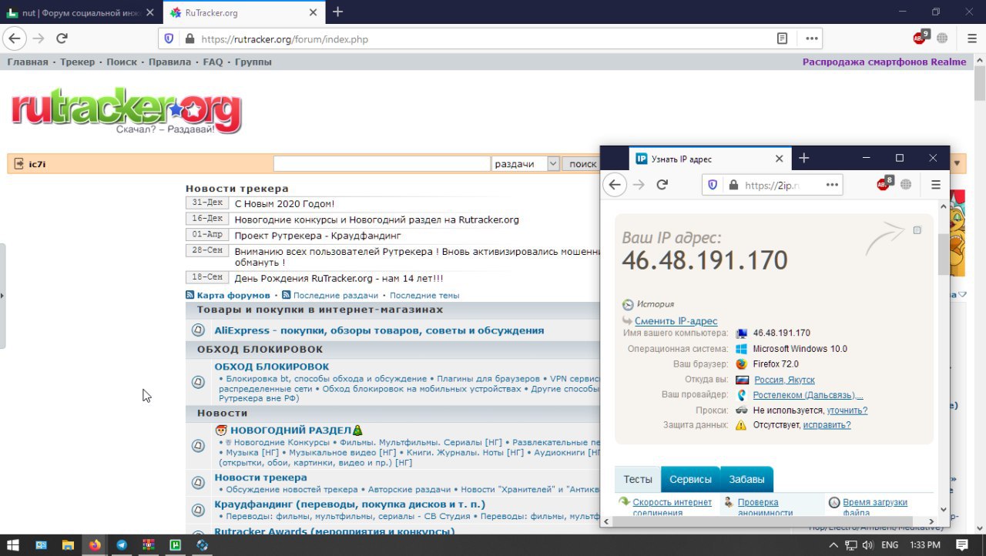986x556 pixels.
Task: Open Группы in RuTracker top menu
Action: click(x=253, y=62)
